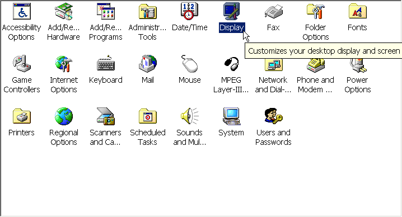The image size is (402, 217).
Task: Click the 'Printers' text label
Action: 21,133
